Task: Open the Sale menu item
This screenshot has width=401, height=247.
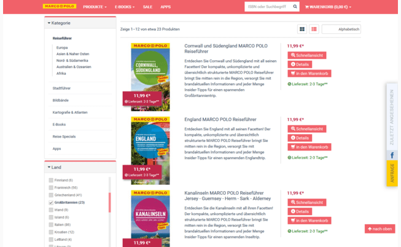Action: (147, 7)
